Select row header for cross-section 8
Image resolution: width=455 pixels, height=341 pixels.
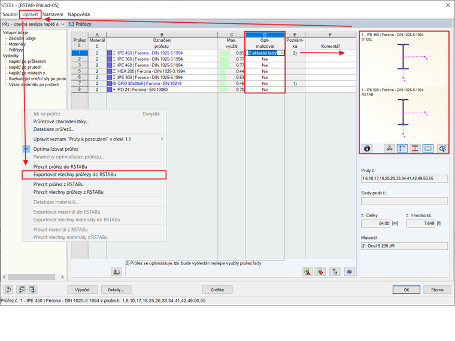[80, 90]
